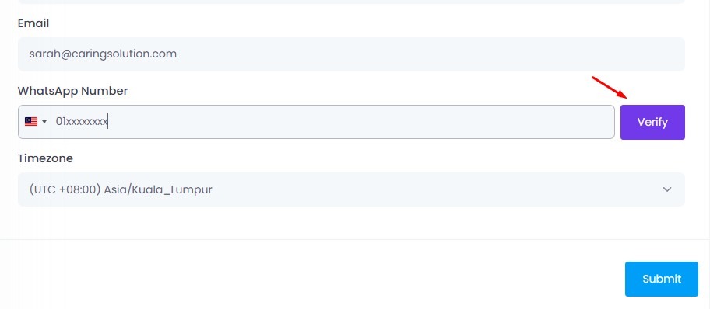Screen dimensions: 710x309
Task: Click the partially visible field above Email
Action: (x=351, y=2)
